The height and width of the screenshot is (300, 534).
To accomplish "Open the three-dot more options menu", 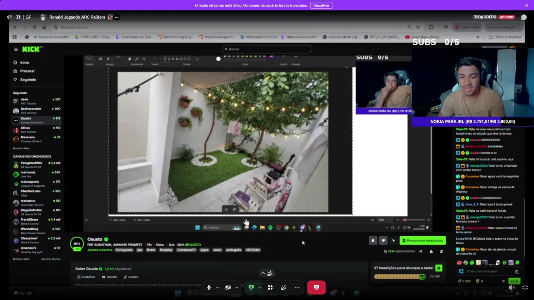I will point(297,287).
